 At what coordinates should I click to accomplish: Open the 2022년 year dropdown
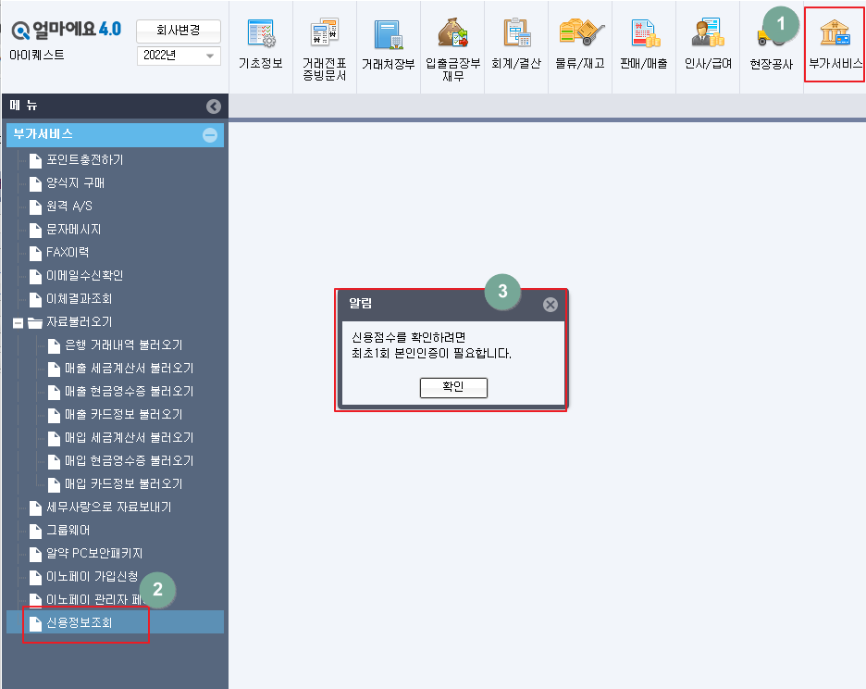(x=179, y=56)
